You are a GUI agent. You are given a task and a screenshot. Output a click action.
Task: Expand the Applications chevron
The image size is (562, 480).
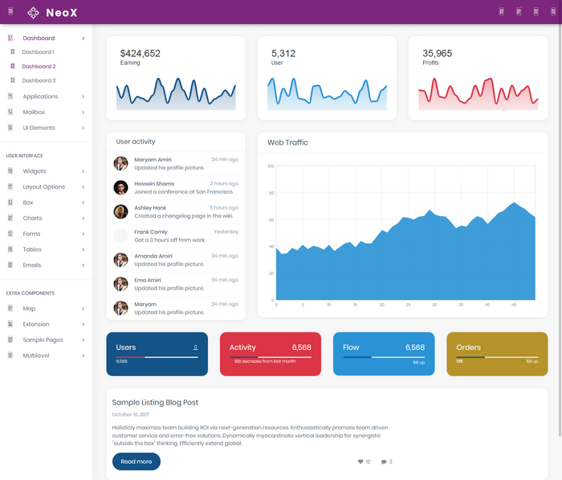(x=83, y=96)
